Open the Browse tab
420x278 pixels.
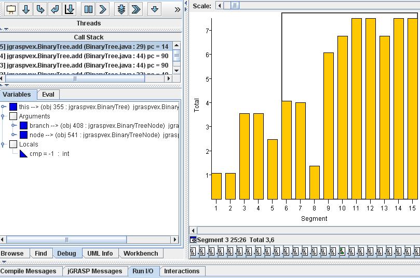click(12, 254)
